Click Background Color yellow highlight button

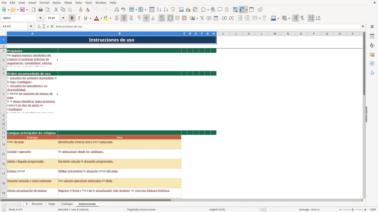click(x=106, y=18)
